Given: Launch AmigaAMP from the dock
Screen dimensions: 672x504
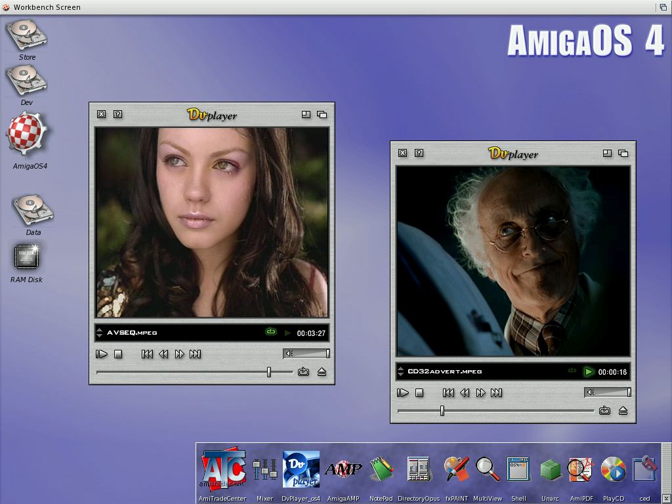Looking at the screenshot, I should [343, 469].
